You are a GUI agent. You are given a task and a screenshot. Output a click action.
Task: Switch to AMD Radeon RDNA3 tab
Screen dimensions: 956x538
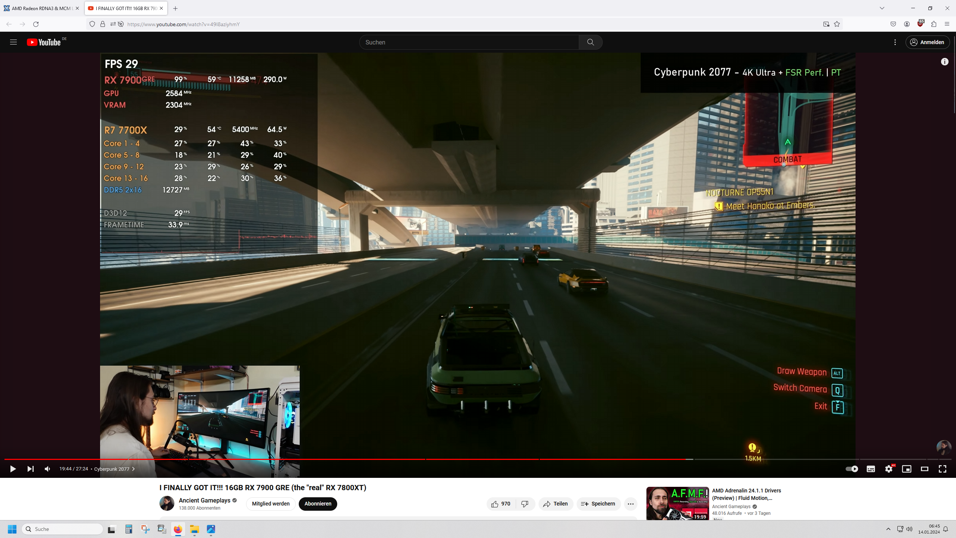coord(40,8)
